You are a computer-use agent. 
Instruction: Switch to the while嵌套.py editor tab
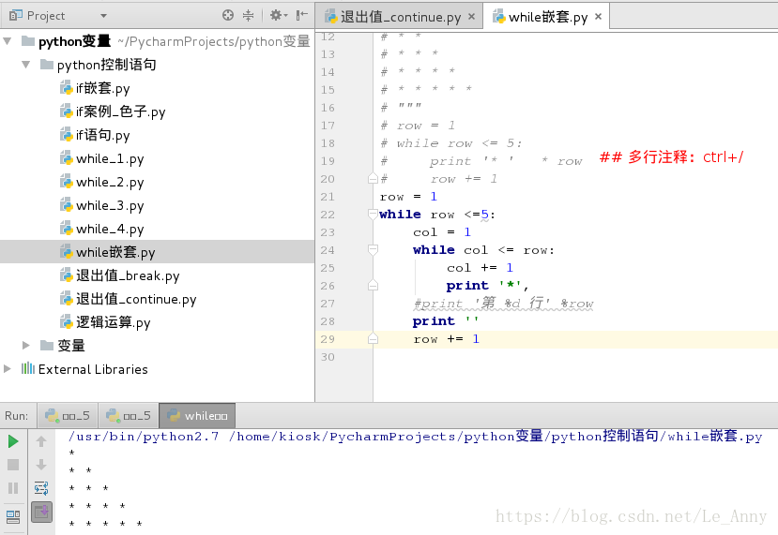(x=547, y=17)
